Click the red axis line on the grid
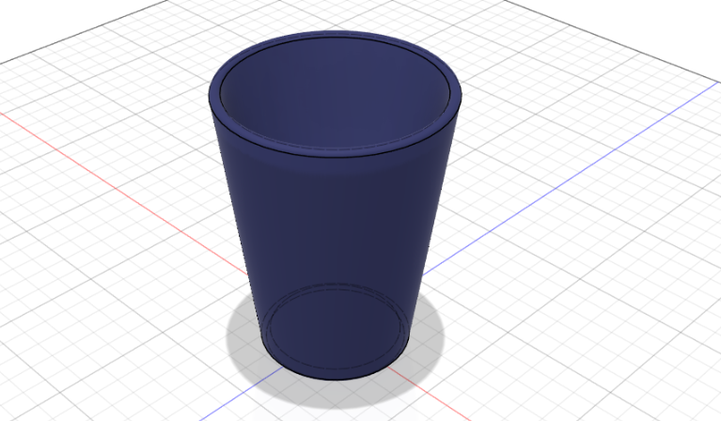Screen dimensions: 721x421 click(124, 194)
